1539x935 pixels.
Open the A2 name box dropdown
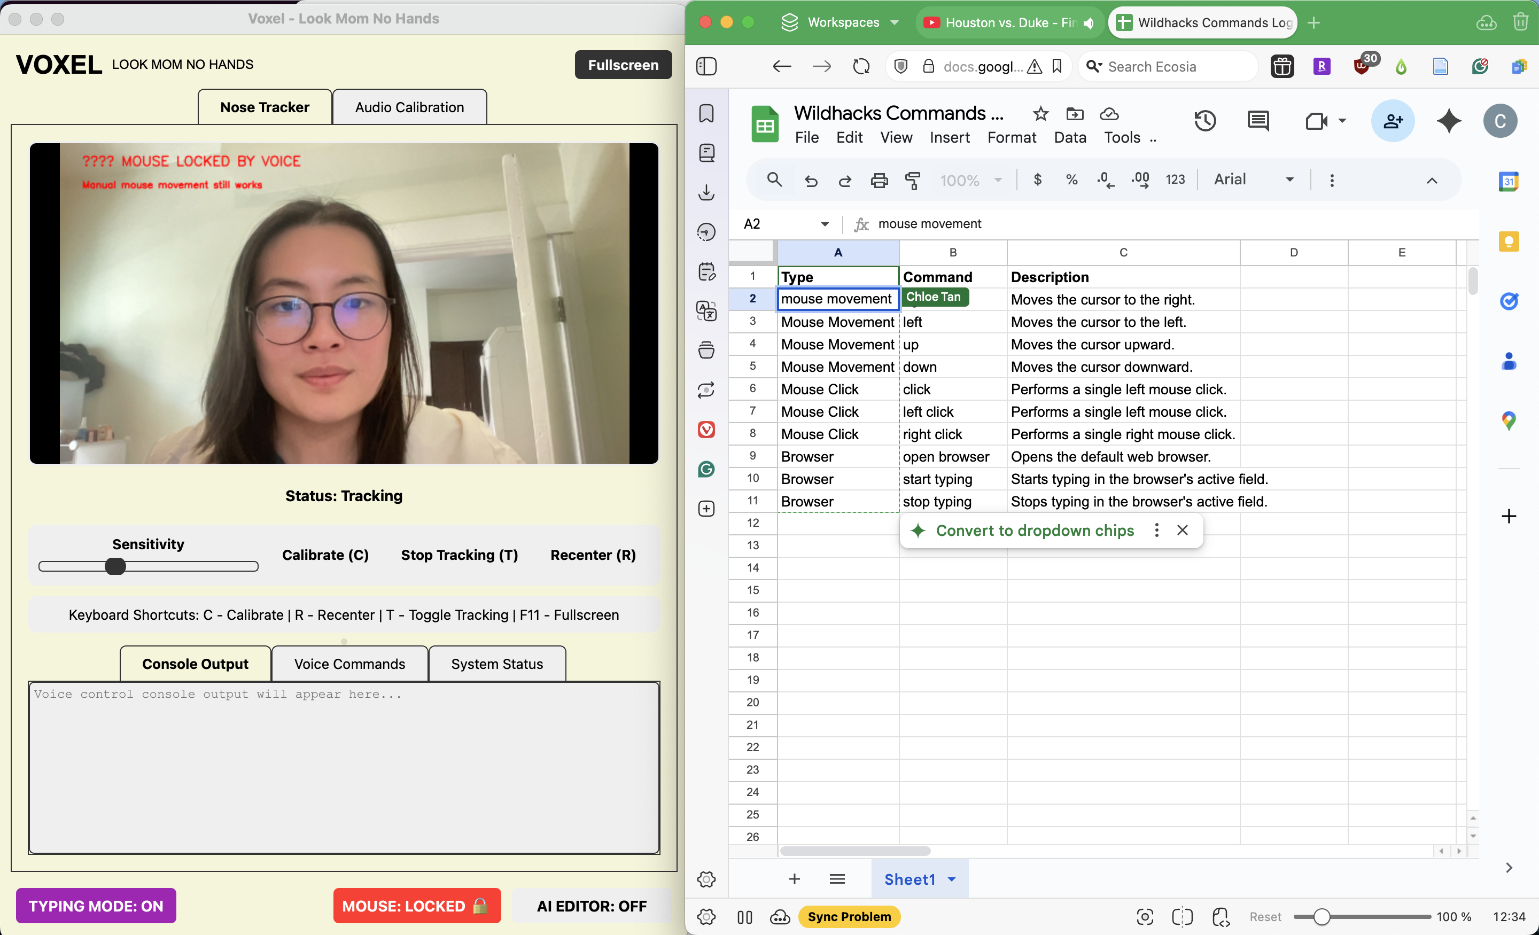(825, 224)
